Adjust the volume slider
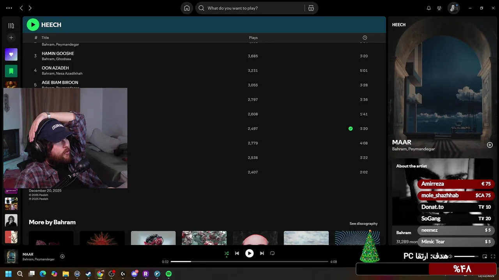 pyautogui.click(x=466, y=256)
